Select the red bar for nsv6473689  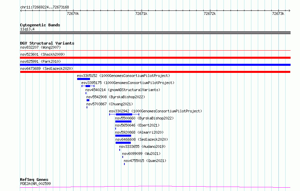tap(155, 72)
